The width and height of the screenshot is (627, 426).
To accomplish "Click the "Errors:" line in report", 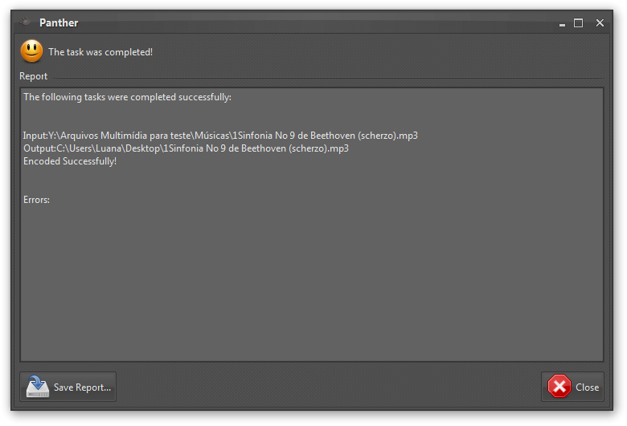I will pos(37,200).
